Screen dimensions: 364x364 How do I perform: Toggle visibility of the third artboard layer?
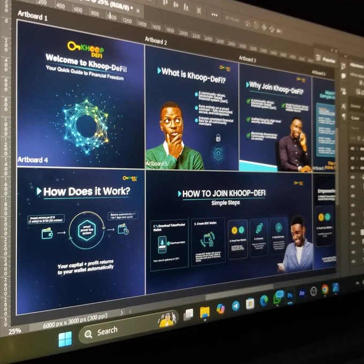(353, 168)
